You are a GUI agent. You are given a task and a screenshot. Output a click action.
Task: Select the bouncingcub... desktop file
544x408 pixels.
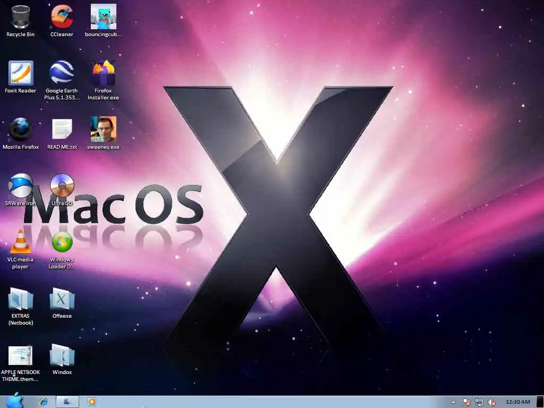[103, 20]
